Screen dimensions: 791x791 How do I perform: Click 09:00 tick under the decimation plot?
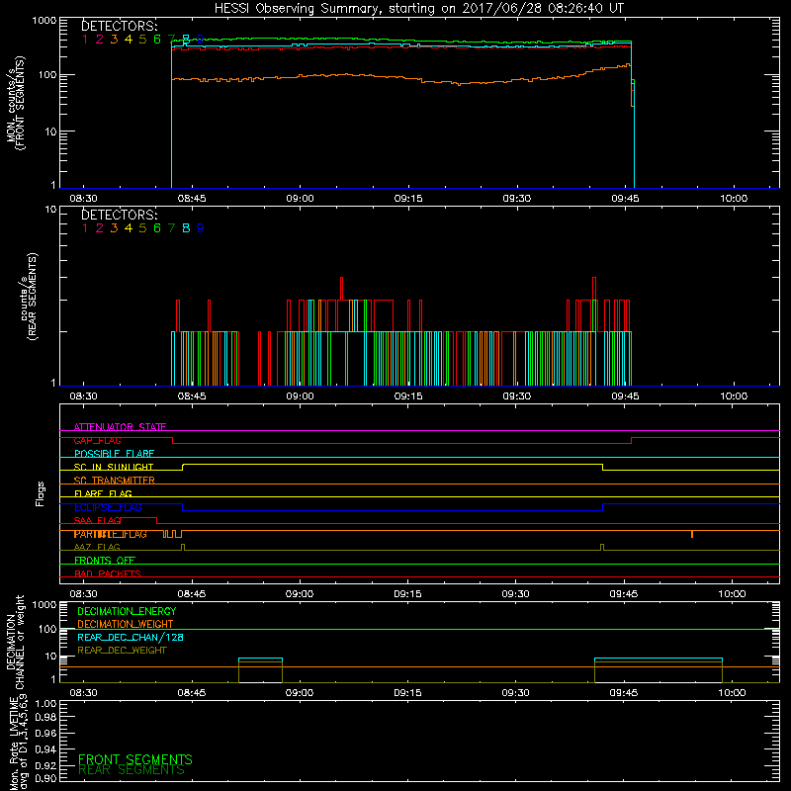click(300, 693)
